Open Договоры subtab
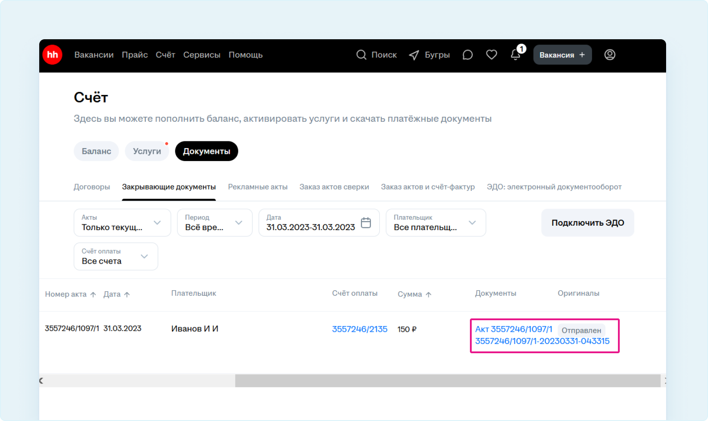Screen dimensions: 708x421 (x=92, y=187)
